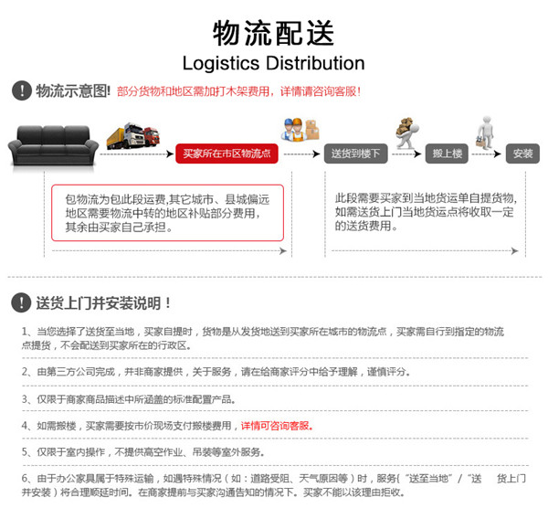Click item 5 仅限于室内操作
Image resolution: width=548 pixels, height=508 pixels.
[143, 452]
